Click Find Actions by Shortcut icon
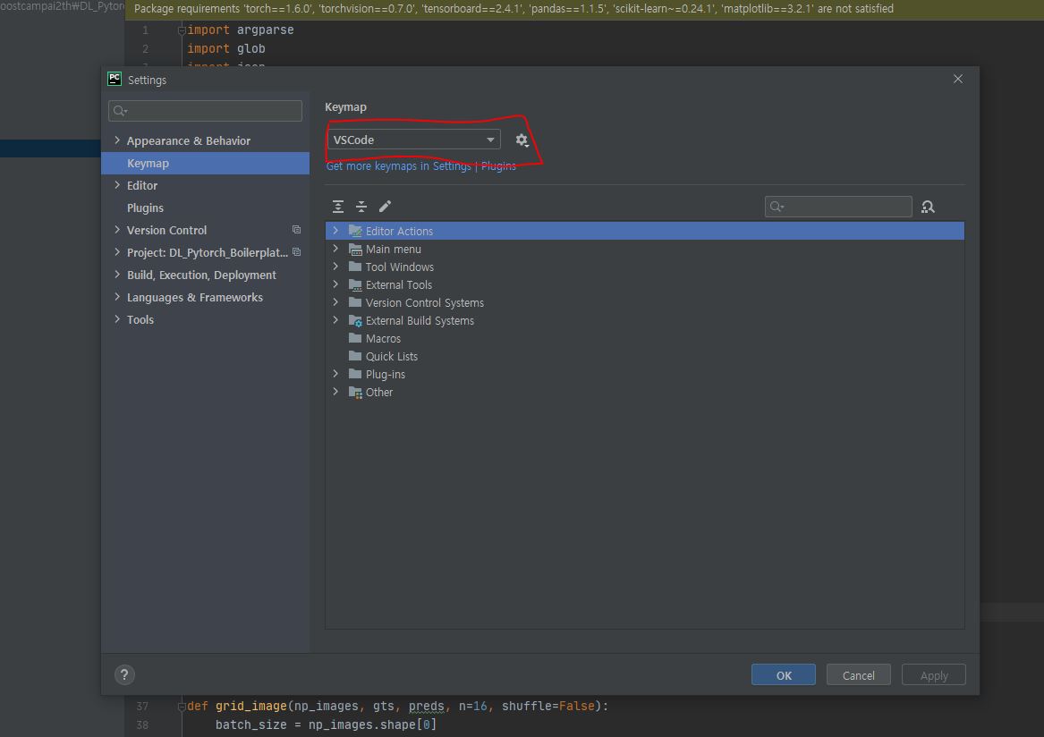 (928, 207)
